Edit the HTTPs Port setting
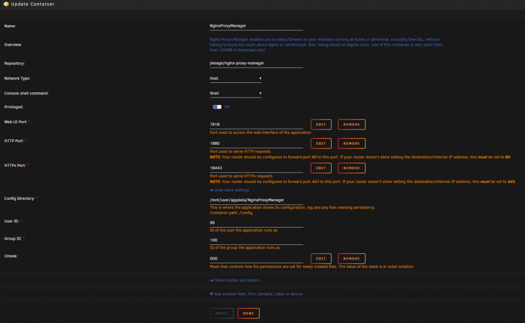This screenshot has width=525, height=323. point(321,168)
